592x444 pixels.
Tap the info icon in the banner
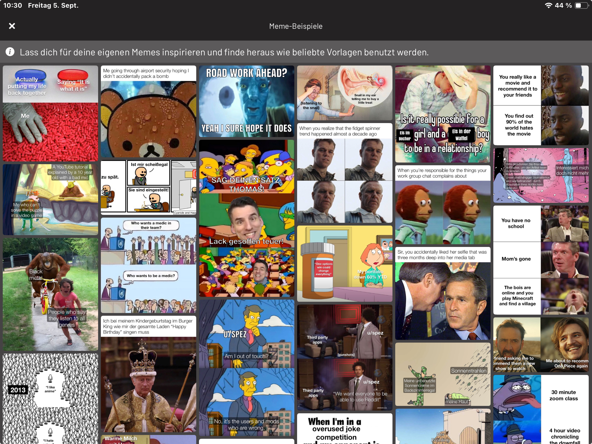pyautogui.click(x=10, y=52)
